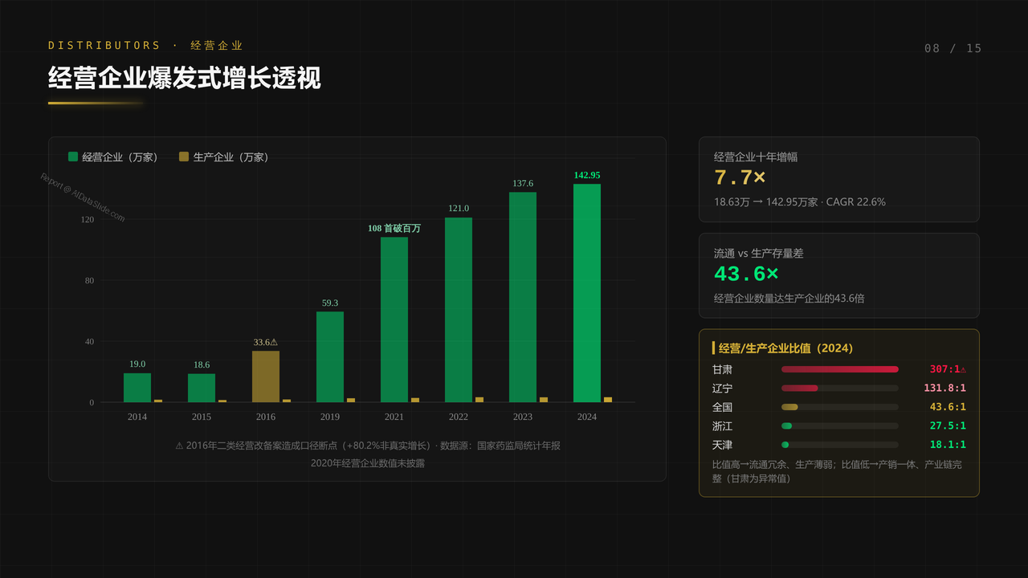Click the page number 08 / 15

click(953, 48)
